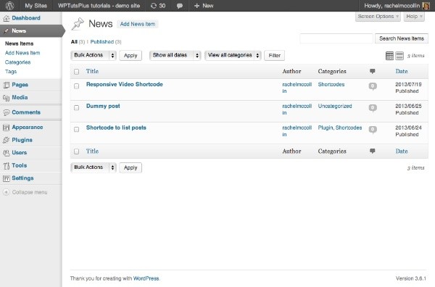Open News Items submenu entry

[x=19, y=43]
